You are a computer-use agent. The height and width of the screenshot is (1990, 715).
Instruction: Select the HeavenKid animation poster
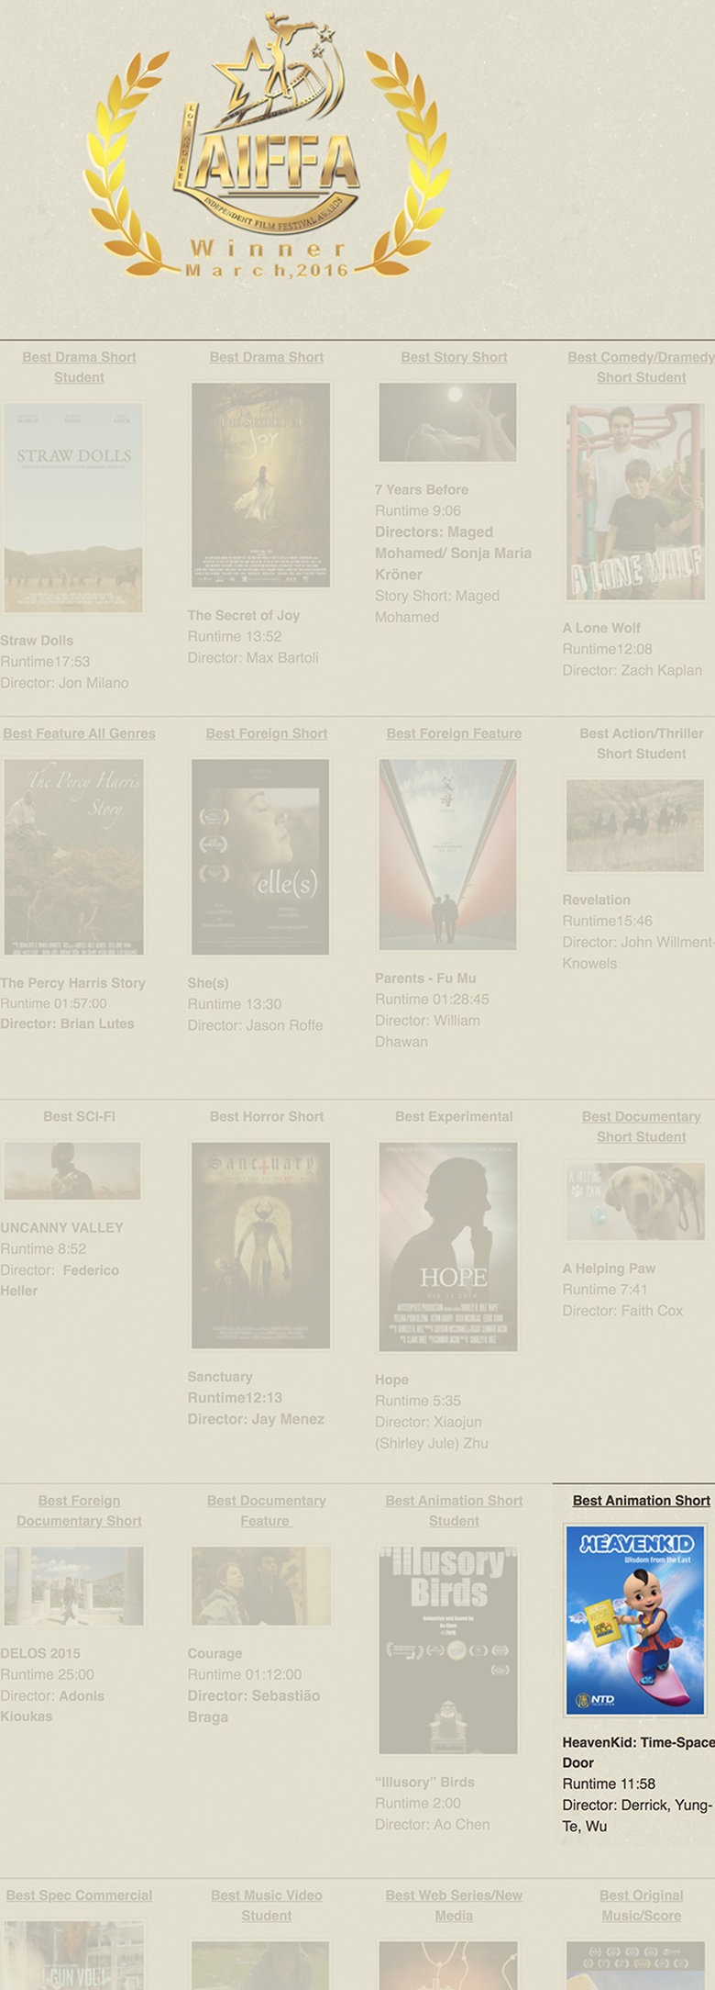point(634,1619)
